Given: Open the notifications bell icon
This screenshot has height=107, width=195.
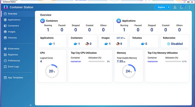Looking at the screenshot, I should pos(181,7).
